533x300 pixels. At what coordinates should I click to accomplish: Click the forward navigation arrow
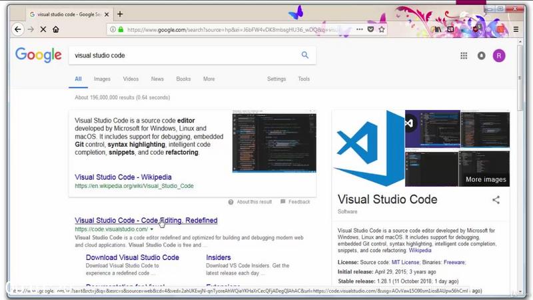(x=31, y=29)
